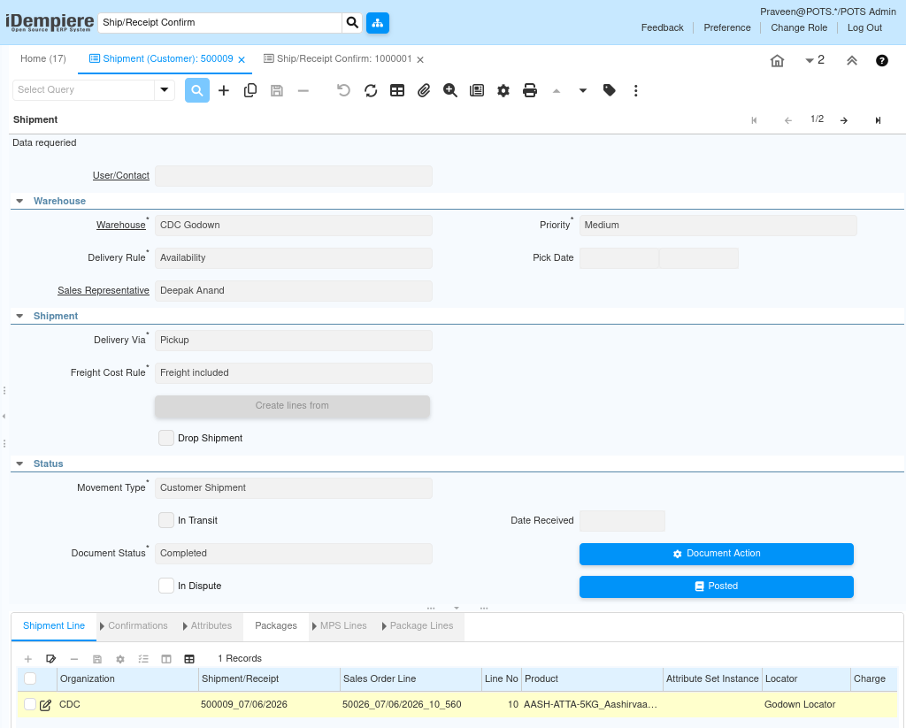Open the Delivery Via Pickup field
This screenshot has width=906, height=728.
(294, 341)
